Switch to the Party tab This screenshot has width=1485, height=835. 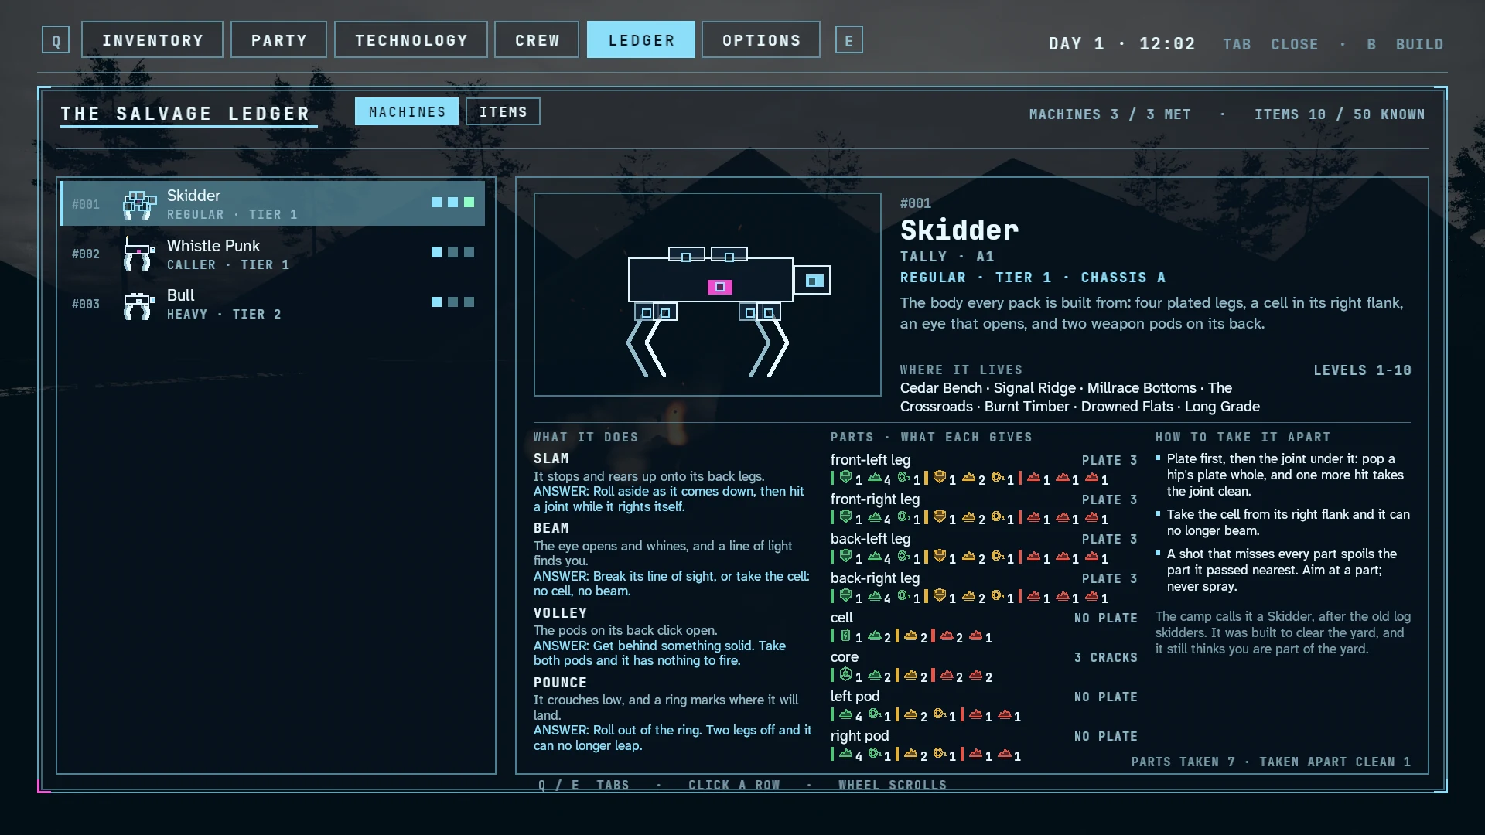click(x=278, y=39)
